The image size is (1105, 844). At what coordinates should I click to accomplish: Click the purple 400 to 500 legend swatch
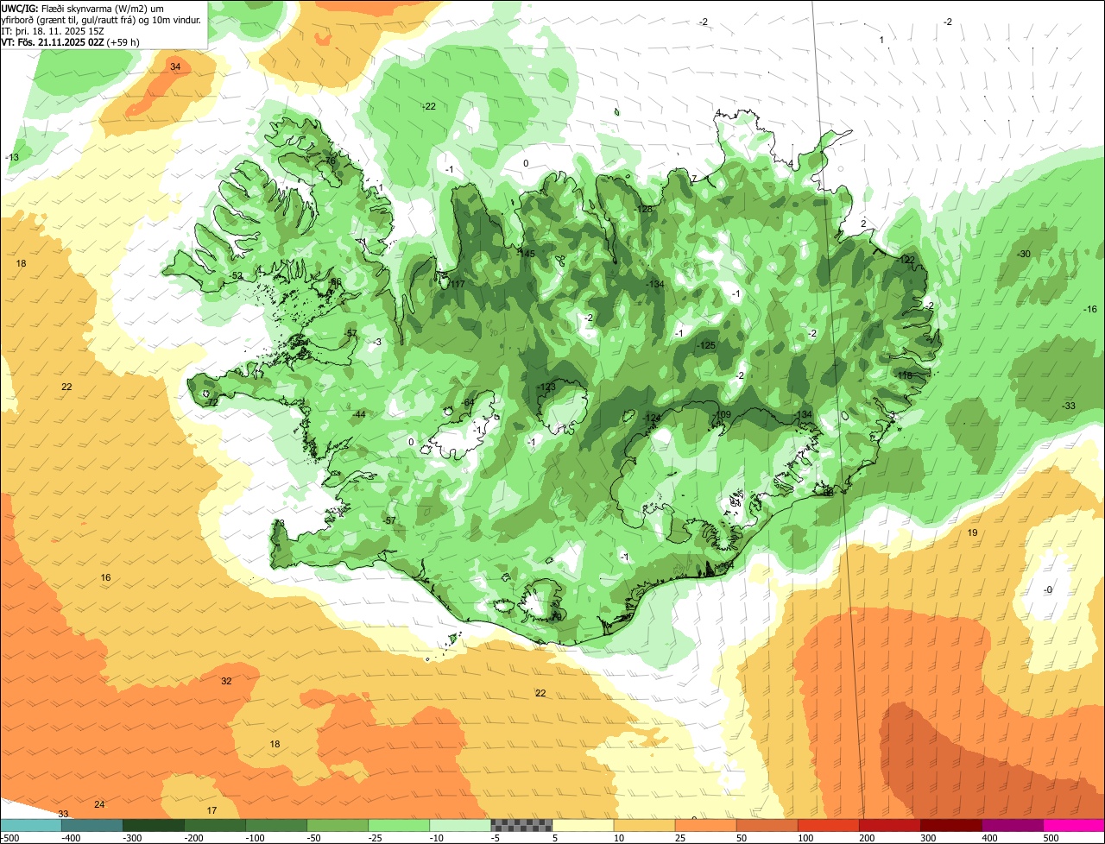[1012, 825]
